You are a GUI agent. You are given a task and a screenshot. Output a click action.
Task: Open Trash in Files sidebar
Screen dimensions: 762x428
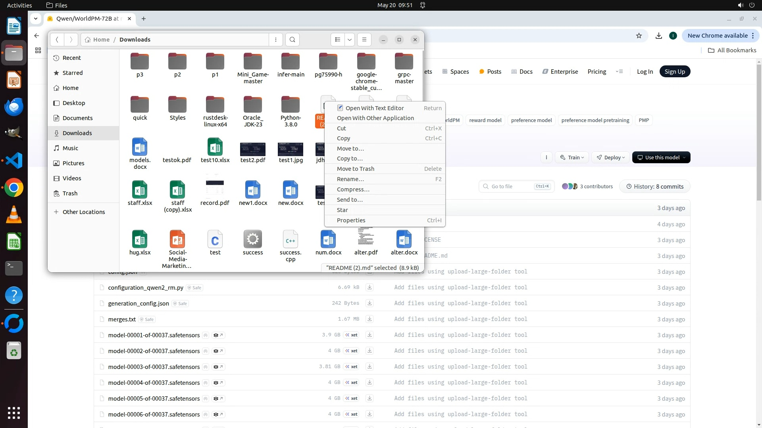(x=70, y=193)
